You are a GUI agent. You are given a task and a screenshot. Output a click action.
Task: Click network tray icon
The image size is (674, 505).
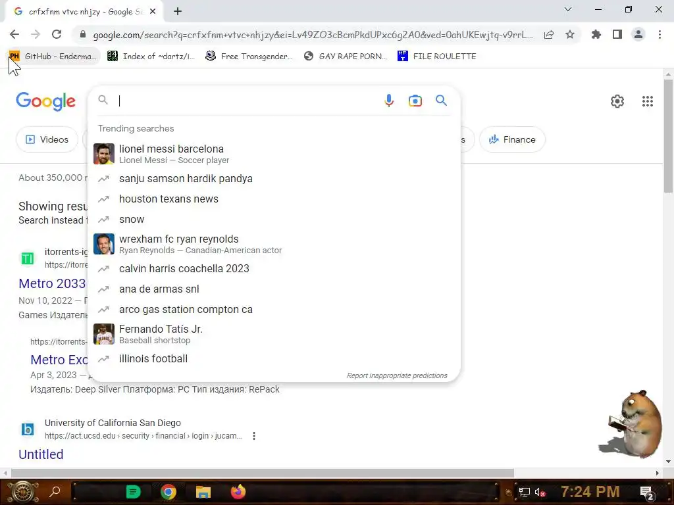[524, 493]
